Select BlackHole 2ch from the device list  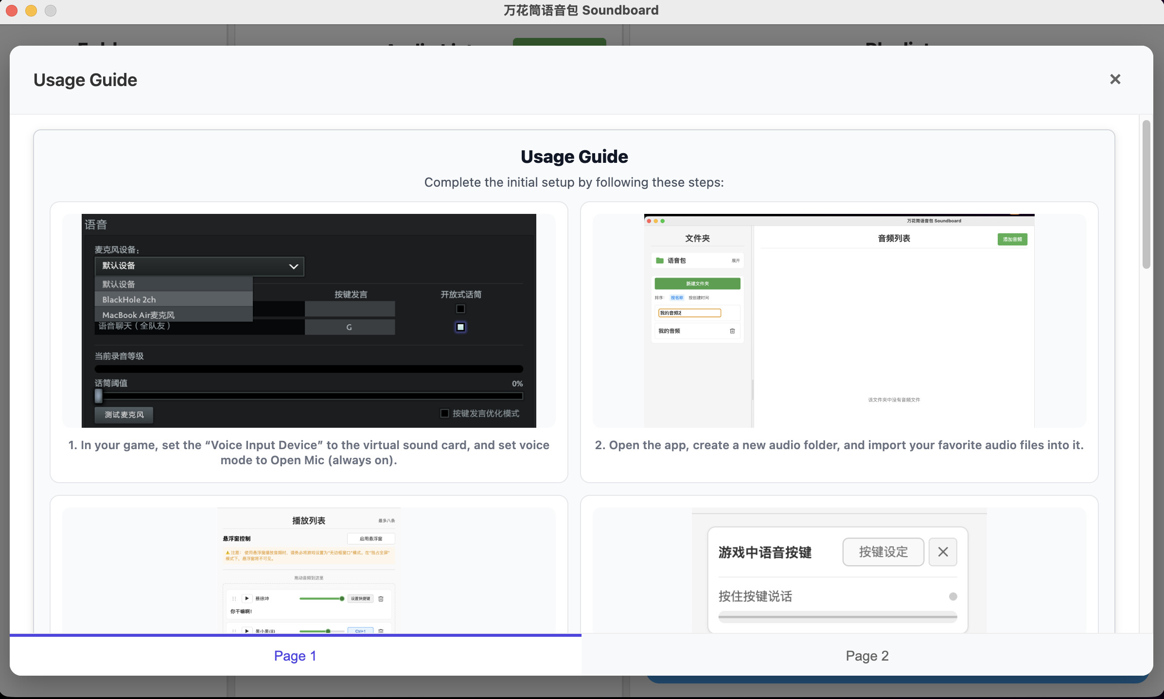pyautogui.click(x=128, y=299)
